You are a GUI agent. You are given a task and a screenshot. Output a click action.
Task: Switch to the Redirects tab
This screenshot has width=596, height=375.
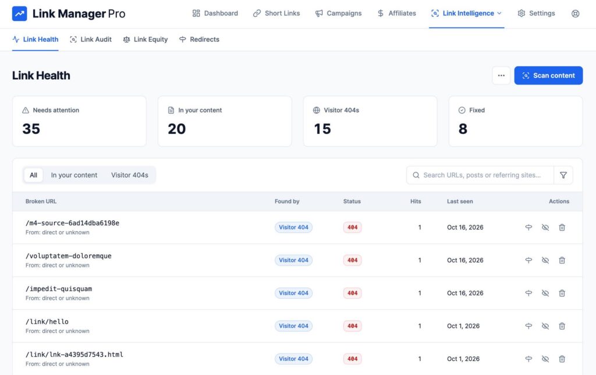click(x=199, y=40)
